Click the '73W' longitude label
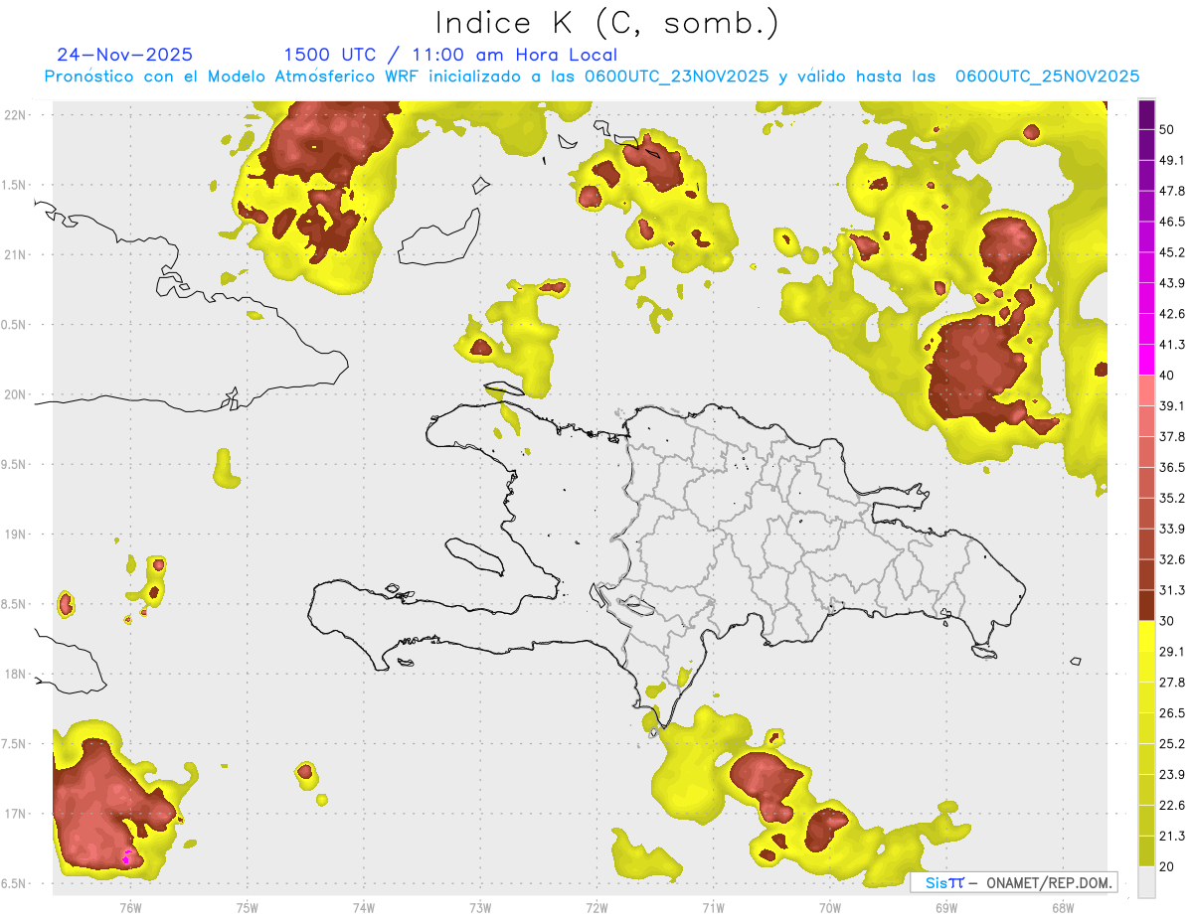Image resolution: width=1193 pixels, height=921 pixels. pyautogui.click(x=480, y=907)
